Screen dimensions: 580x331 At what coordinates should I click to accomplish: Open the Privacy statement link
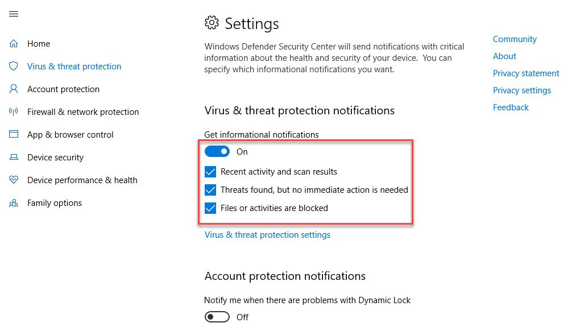(526, 73)
